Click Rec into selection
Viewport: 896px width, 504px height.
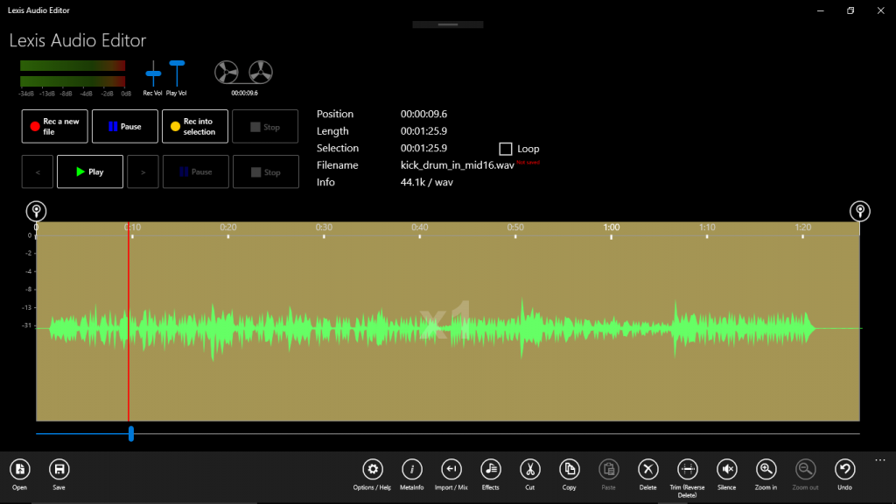pos(194,126)
